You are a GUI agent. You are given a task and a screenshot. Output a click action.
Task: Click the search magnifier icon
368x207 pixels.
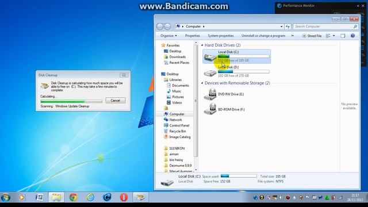click(x=355, y=26)
